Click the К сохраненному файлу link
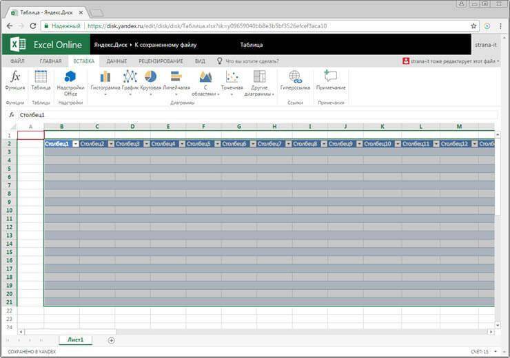 pyautogui.click(x=165, y=45)
